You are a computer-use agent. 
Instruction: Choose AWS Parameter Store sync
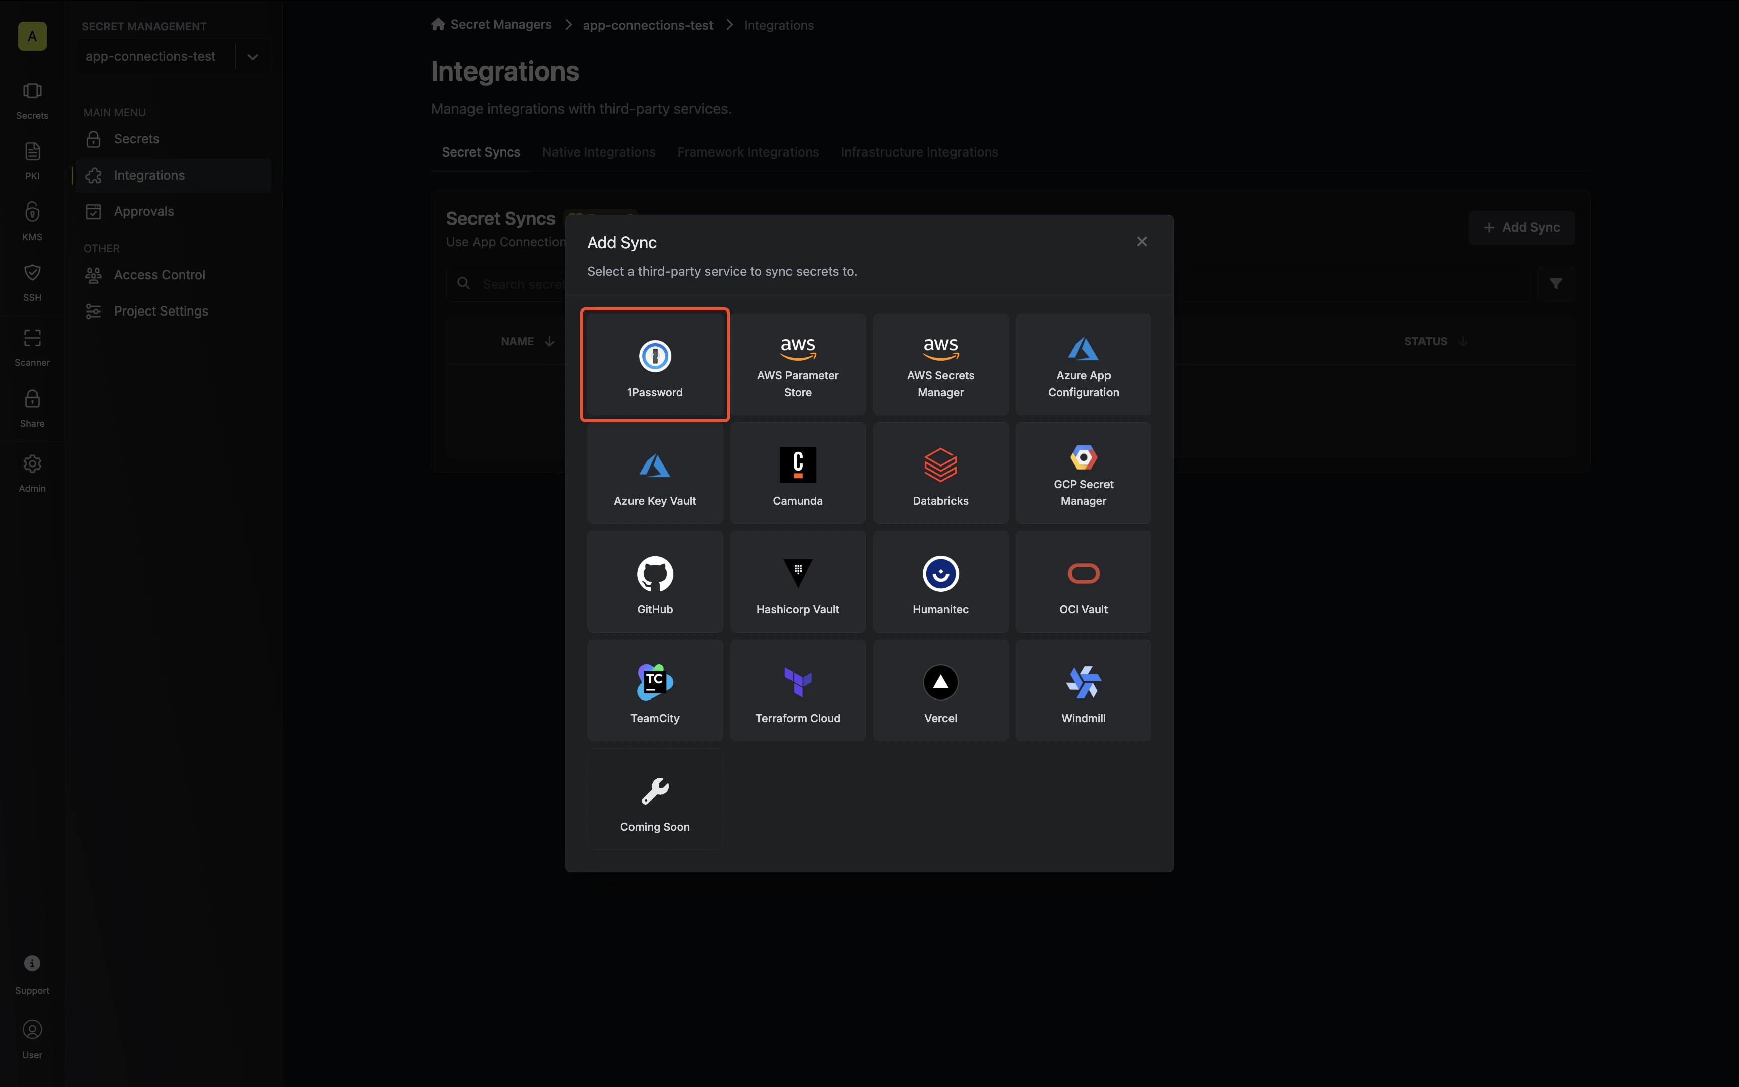click(798, 364)
